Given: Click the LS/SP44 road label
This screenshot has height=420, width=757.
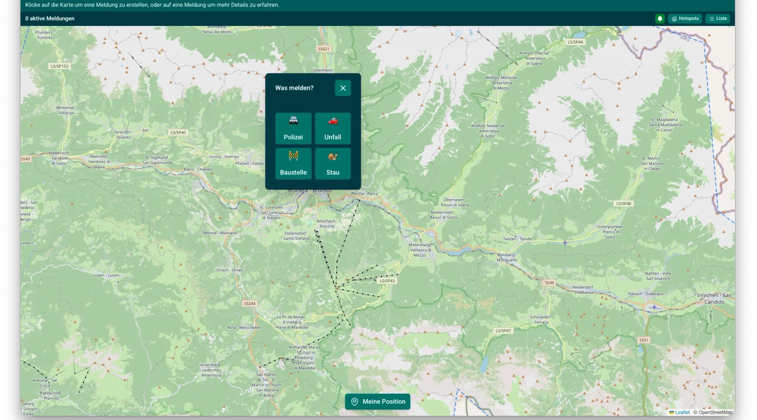Looking at the screenshot, I should pos(576,41).
